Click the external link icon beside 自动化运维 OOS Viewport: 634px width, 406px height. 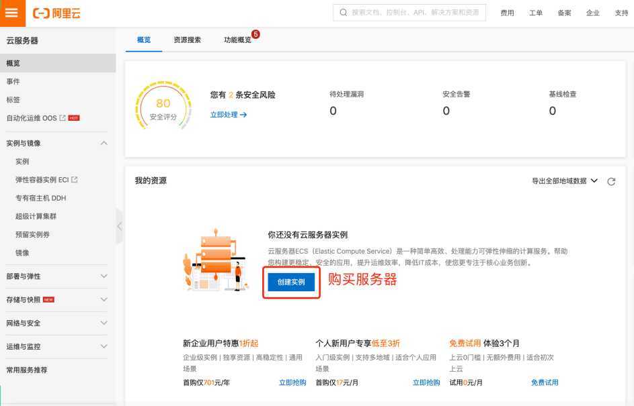(63, 118)
